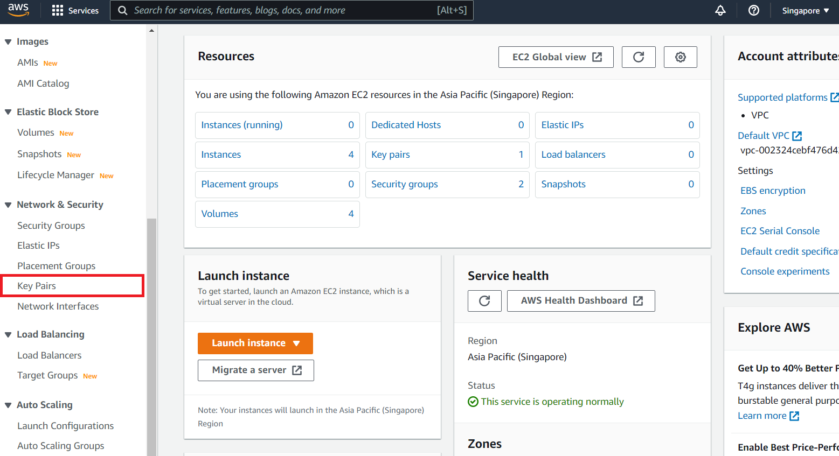
Task: Open EC2 Serial Console link
Action: (x=780, y=231)
